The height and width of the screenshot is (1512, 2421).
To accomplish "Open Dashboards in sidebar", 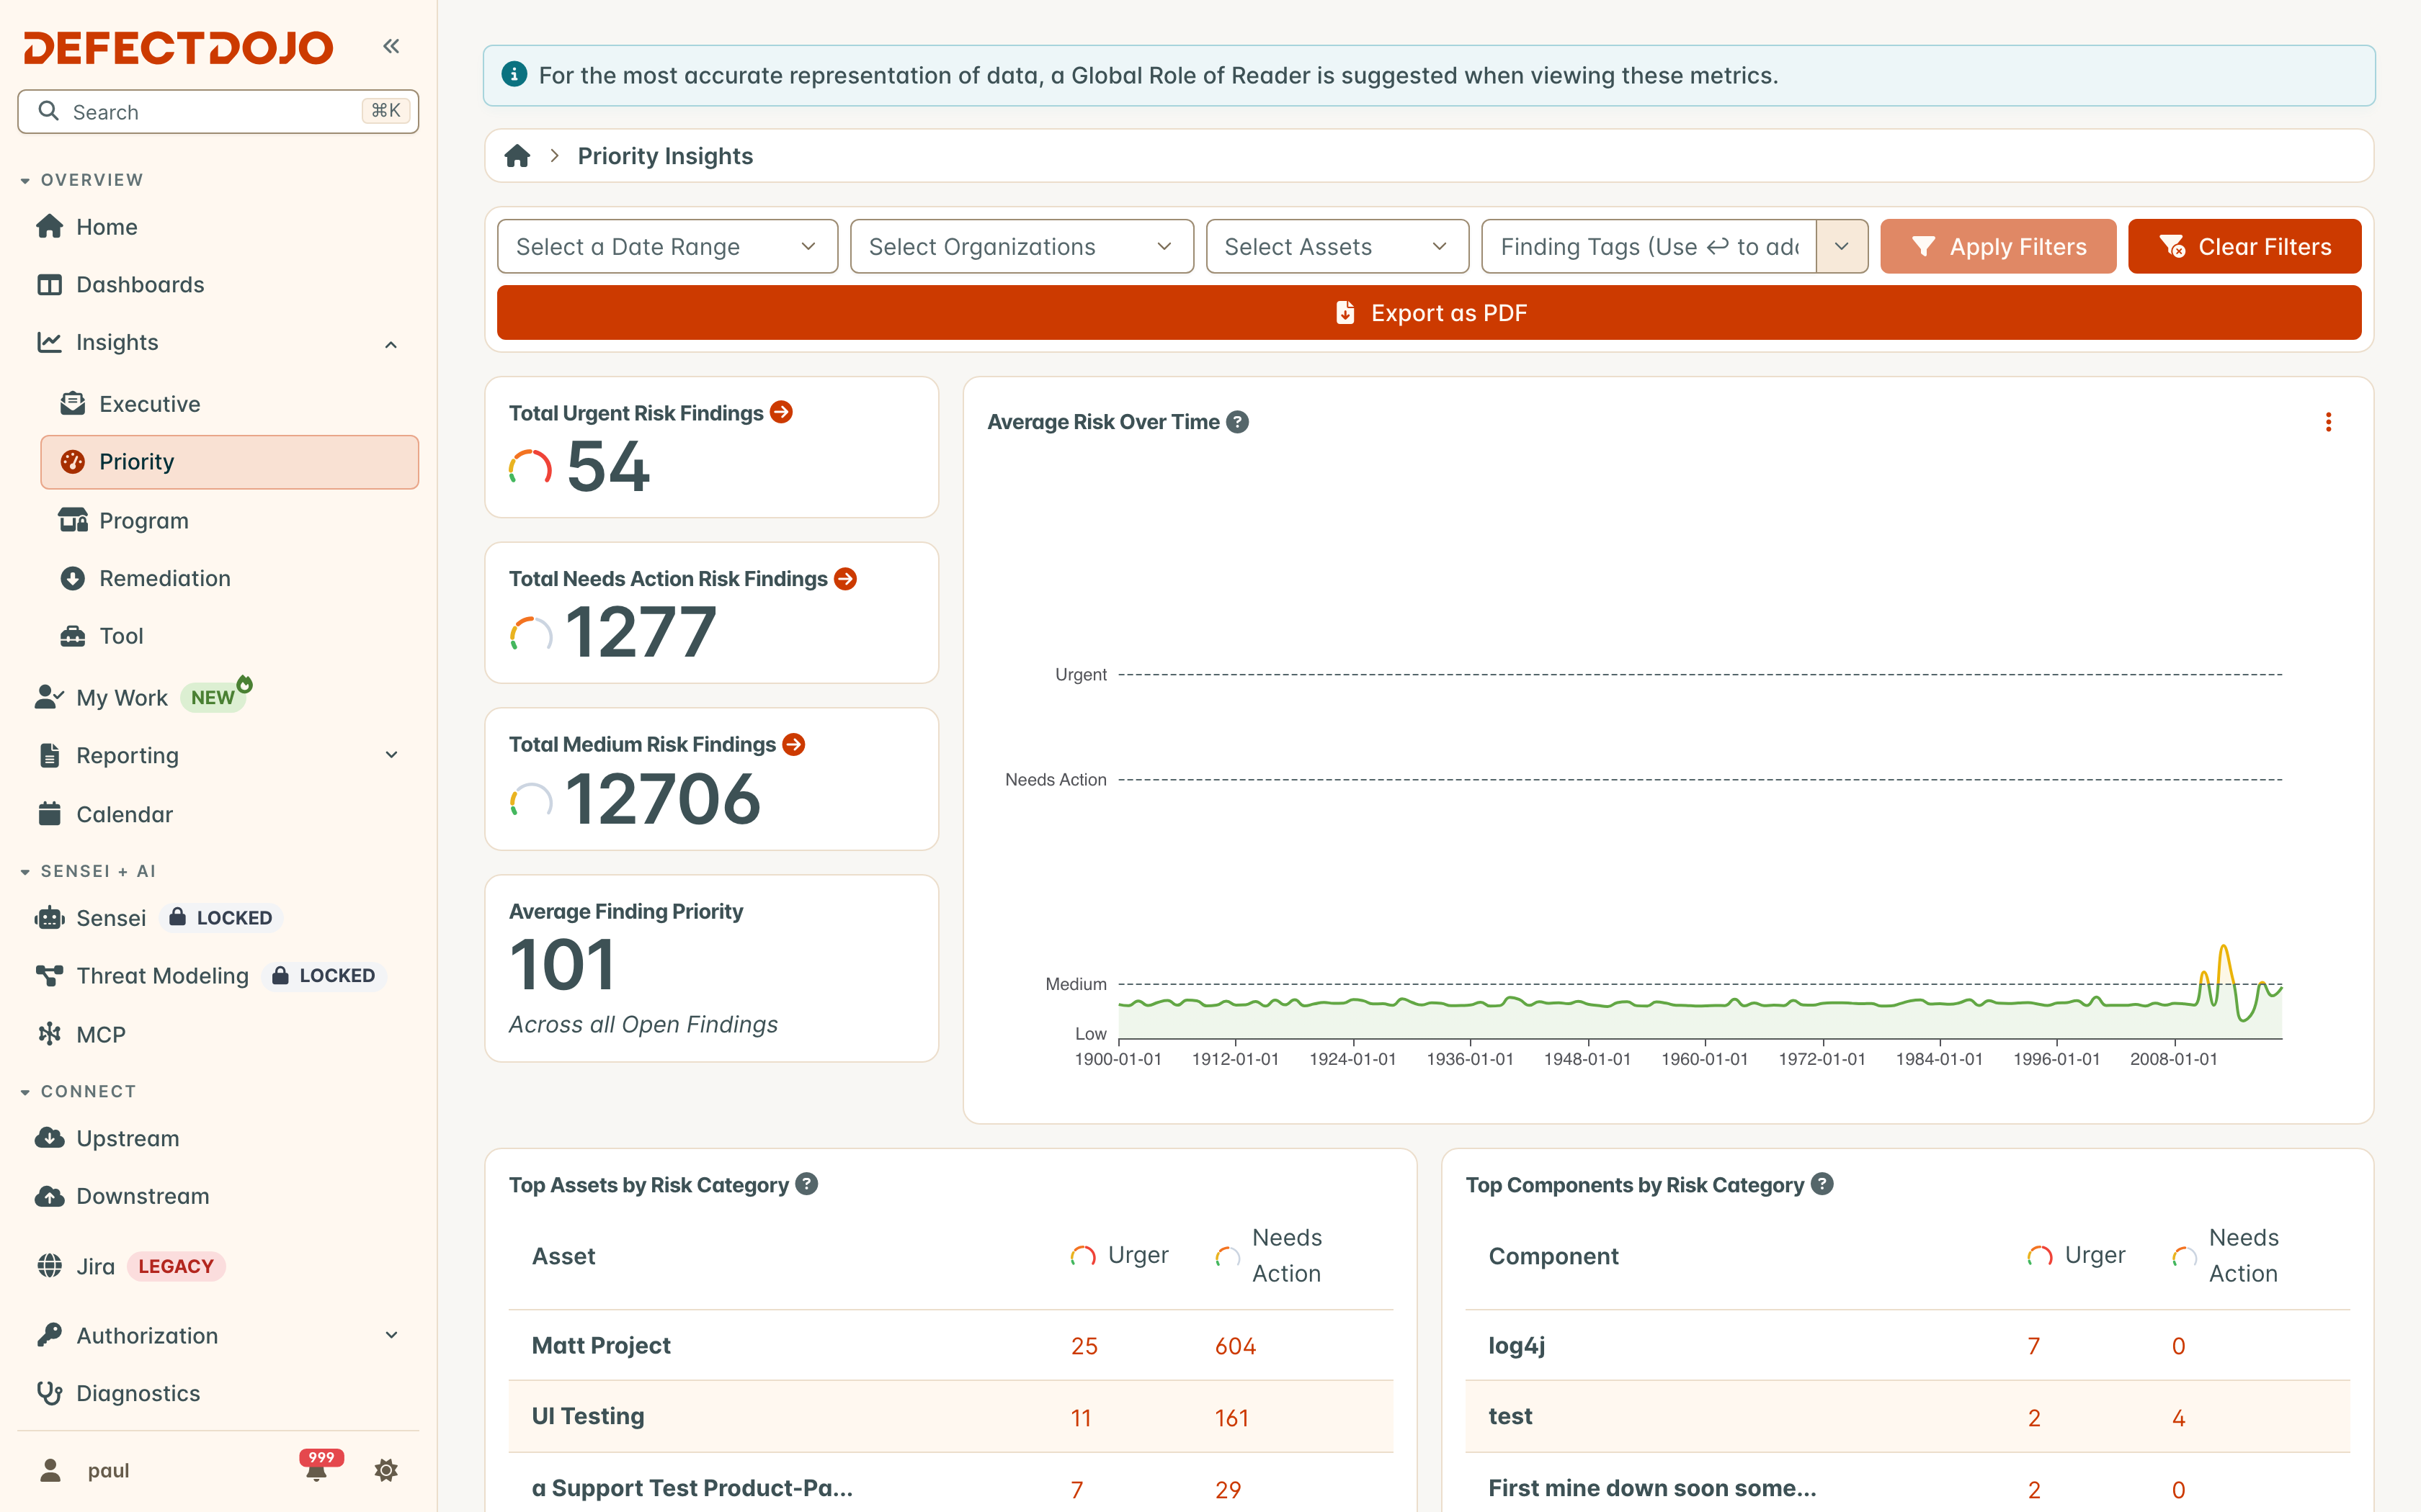I will pos(218,285).
